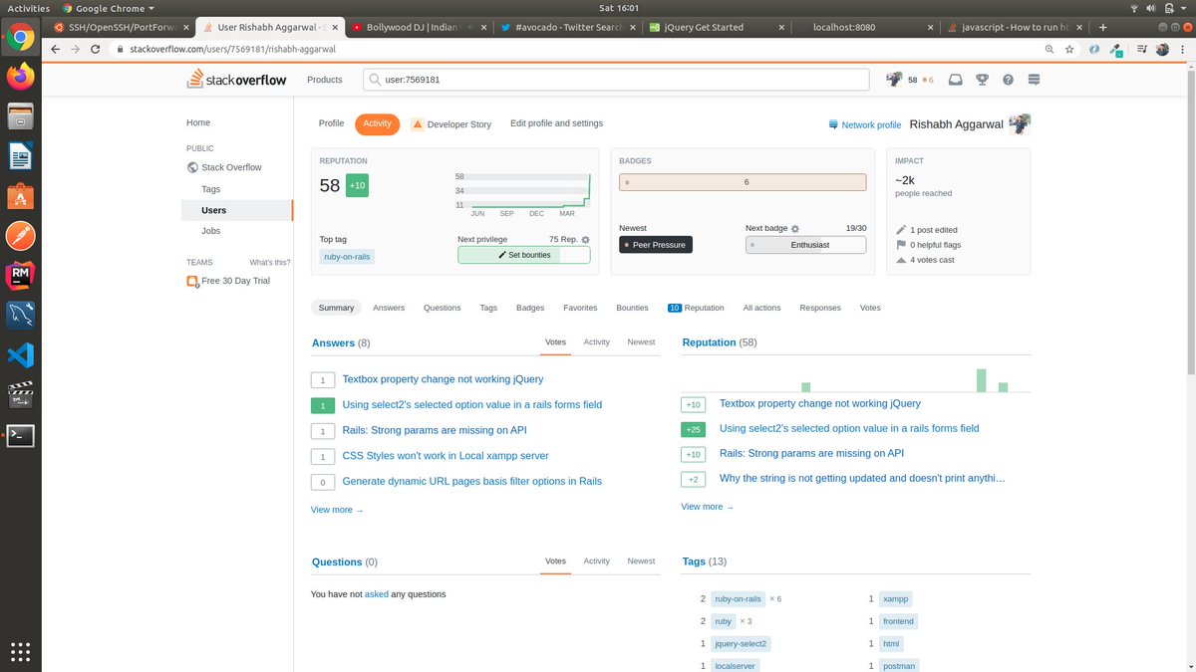Launch Firefox from the dock
Screen dimensions: 1196x672
[x=20, y=75]
